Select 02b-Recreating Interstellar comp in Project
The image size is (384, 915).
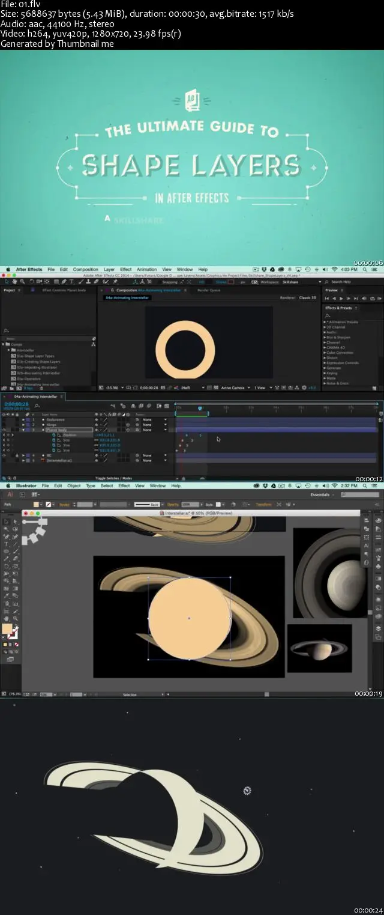pyautogui.click(x=36, y=373)
